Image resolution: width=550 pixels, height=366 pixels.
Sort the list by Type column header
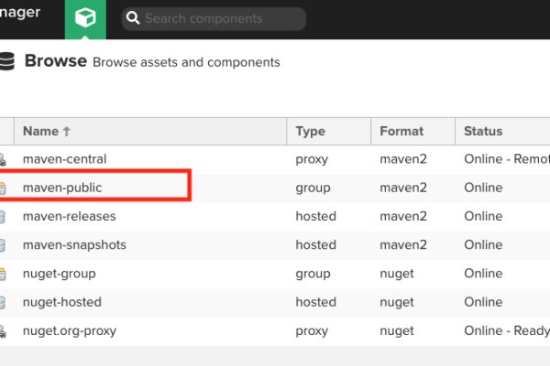tap(311, 132)
